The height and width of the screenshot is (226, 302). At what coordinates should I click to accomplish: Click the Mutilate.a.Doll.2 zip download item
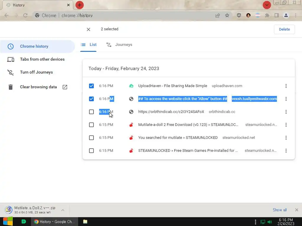click(32, 210)
